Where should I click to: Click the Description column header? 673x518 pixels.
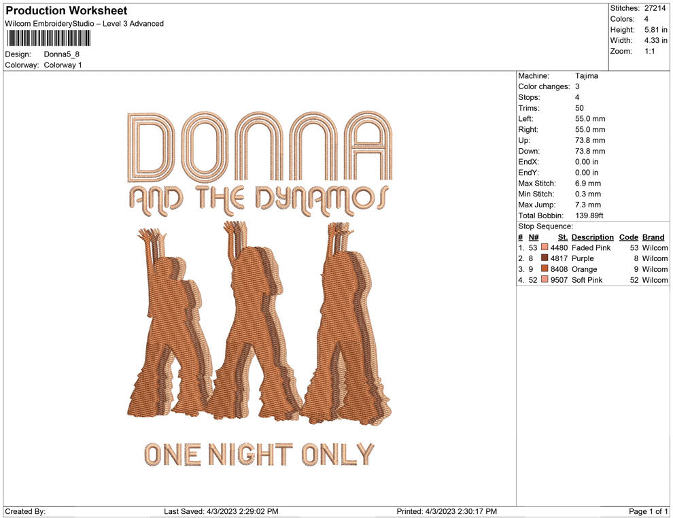click(x=592, y=237)
